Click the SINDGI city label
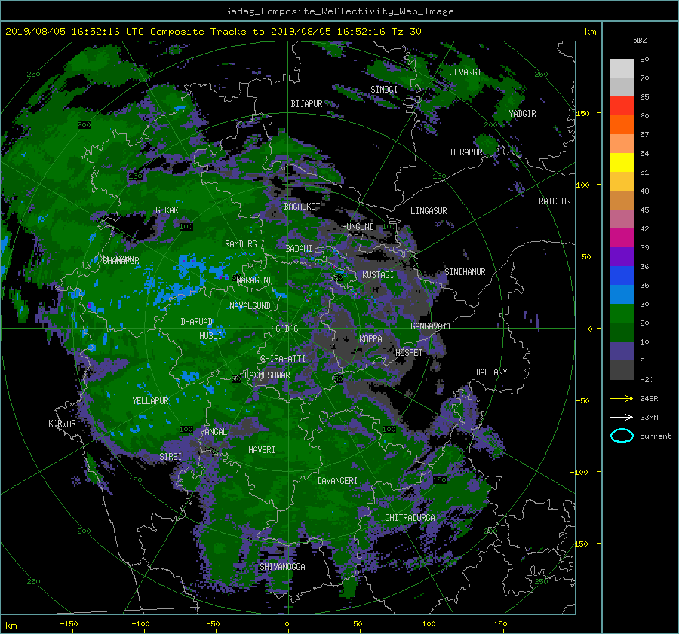This screenshot has width=679, height=634. click(384, 90)
